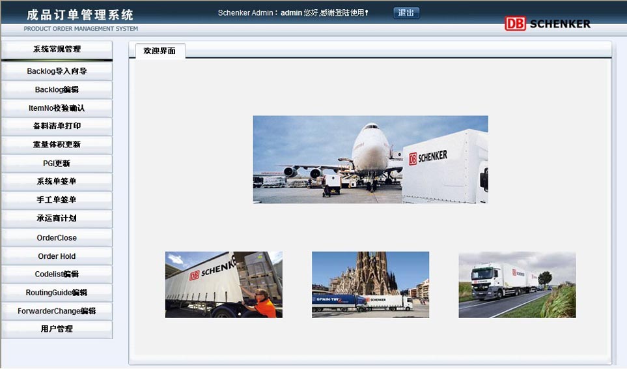Open ItemNo校验确认 menu item
This screenshot has height=369, width=627.
pos(57,108)
